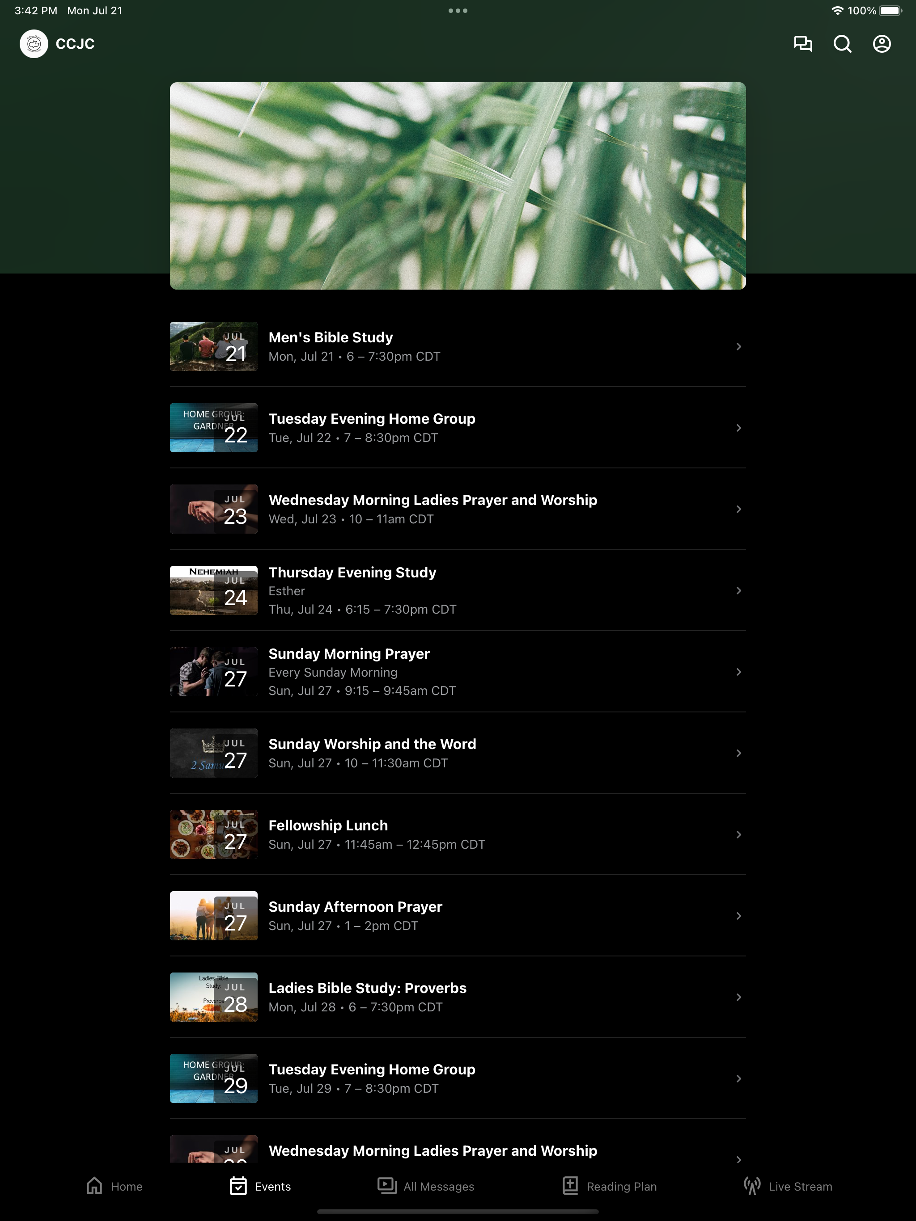Tap "Wed, Jul 23 • 10 – 11am CDT"
This screenshot has width=916, height=1221.
(351, 519)
